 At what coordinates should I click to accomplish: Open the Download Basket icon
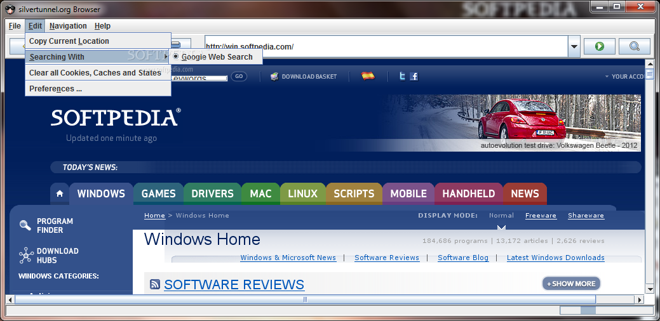click(x=274, y=77)
